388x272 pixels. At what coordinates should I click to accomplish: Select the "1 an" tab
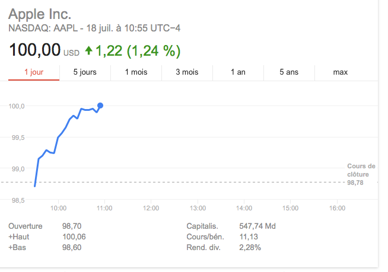[x=238, y=72]
